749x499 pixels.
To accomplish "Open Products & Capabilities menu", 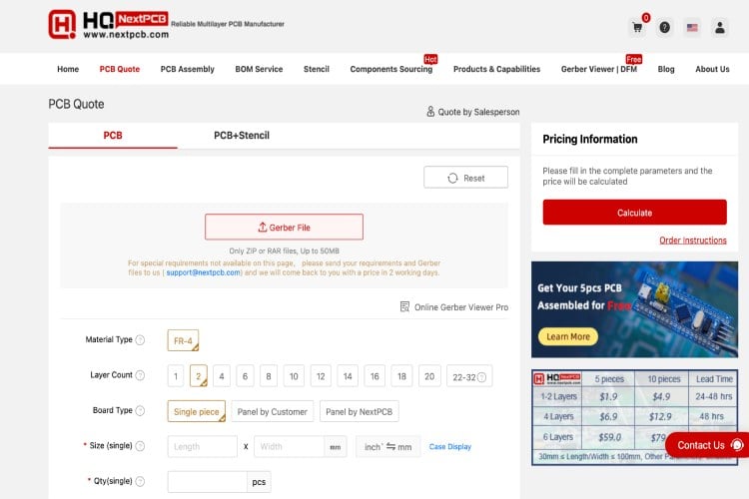I will (496, 69).
